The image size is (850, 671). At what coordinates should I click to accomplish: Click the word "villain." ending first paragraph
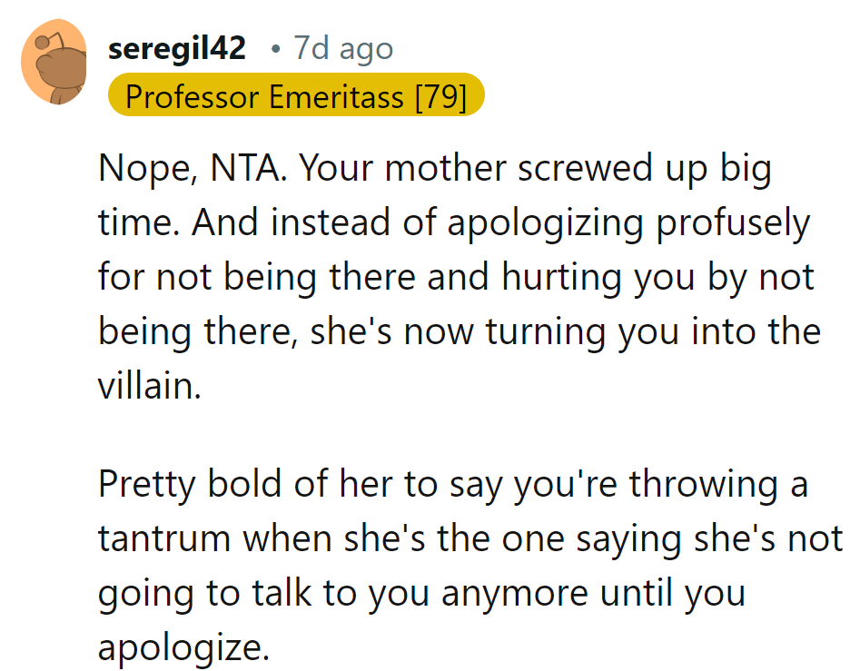(x=149, y=386)
